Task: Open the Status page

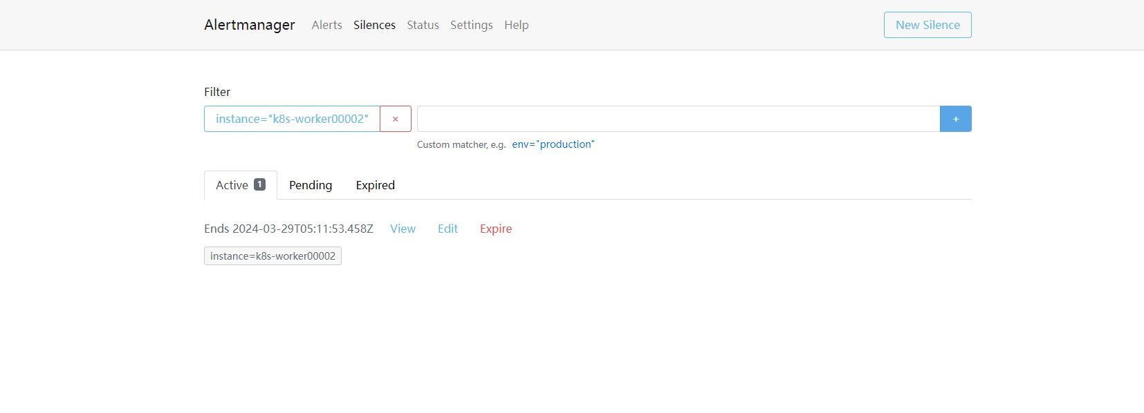Action: tap(423, 25)
